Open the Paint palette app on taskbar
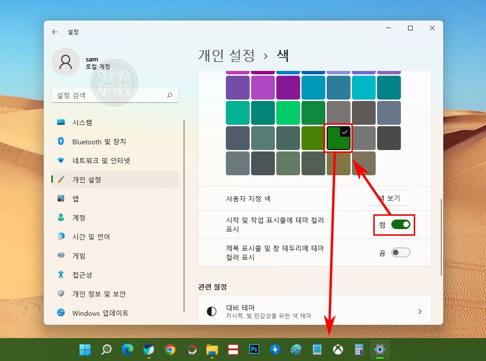The image size is (486, 361). coord(296,350)
